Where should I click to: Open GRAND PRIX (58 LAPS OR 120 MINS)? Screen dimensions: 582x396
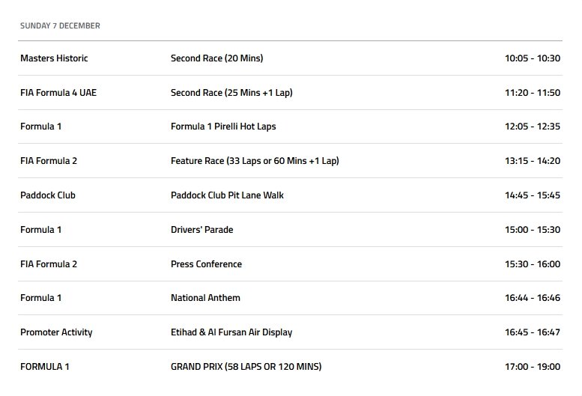tap(246, 367)
